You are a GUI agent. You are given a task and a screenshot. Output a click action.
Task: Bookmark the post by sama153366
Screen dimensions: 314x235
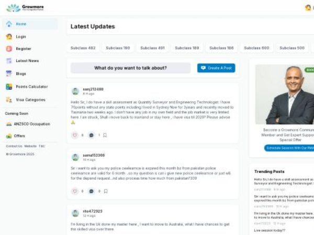tap(105, 191)
